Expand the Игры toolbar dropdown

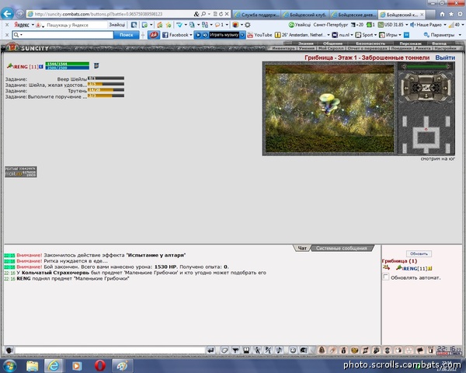(400, 35)
